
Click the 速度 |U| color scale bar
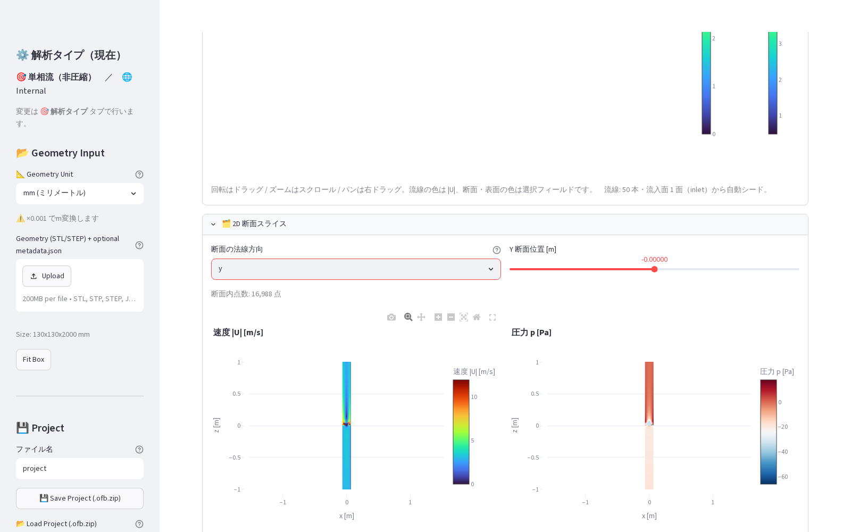[461, 432]
